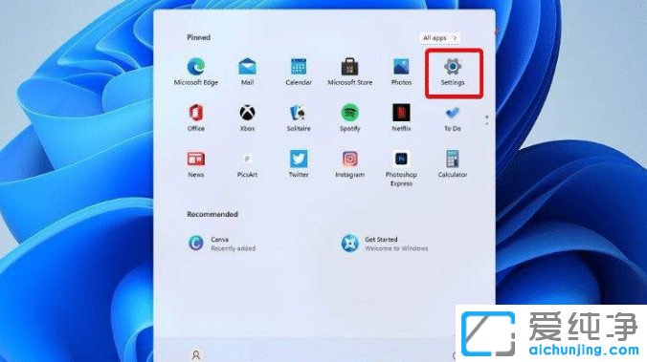Open the News app

[x=196, y=164]
